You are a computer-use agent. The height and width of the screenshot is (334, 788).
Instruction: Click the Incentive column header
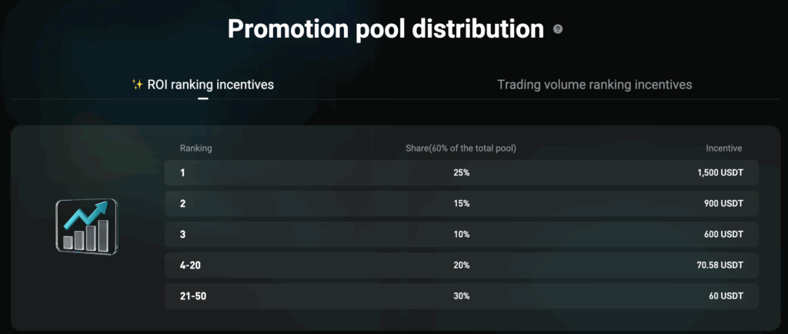point(724,149)
